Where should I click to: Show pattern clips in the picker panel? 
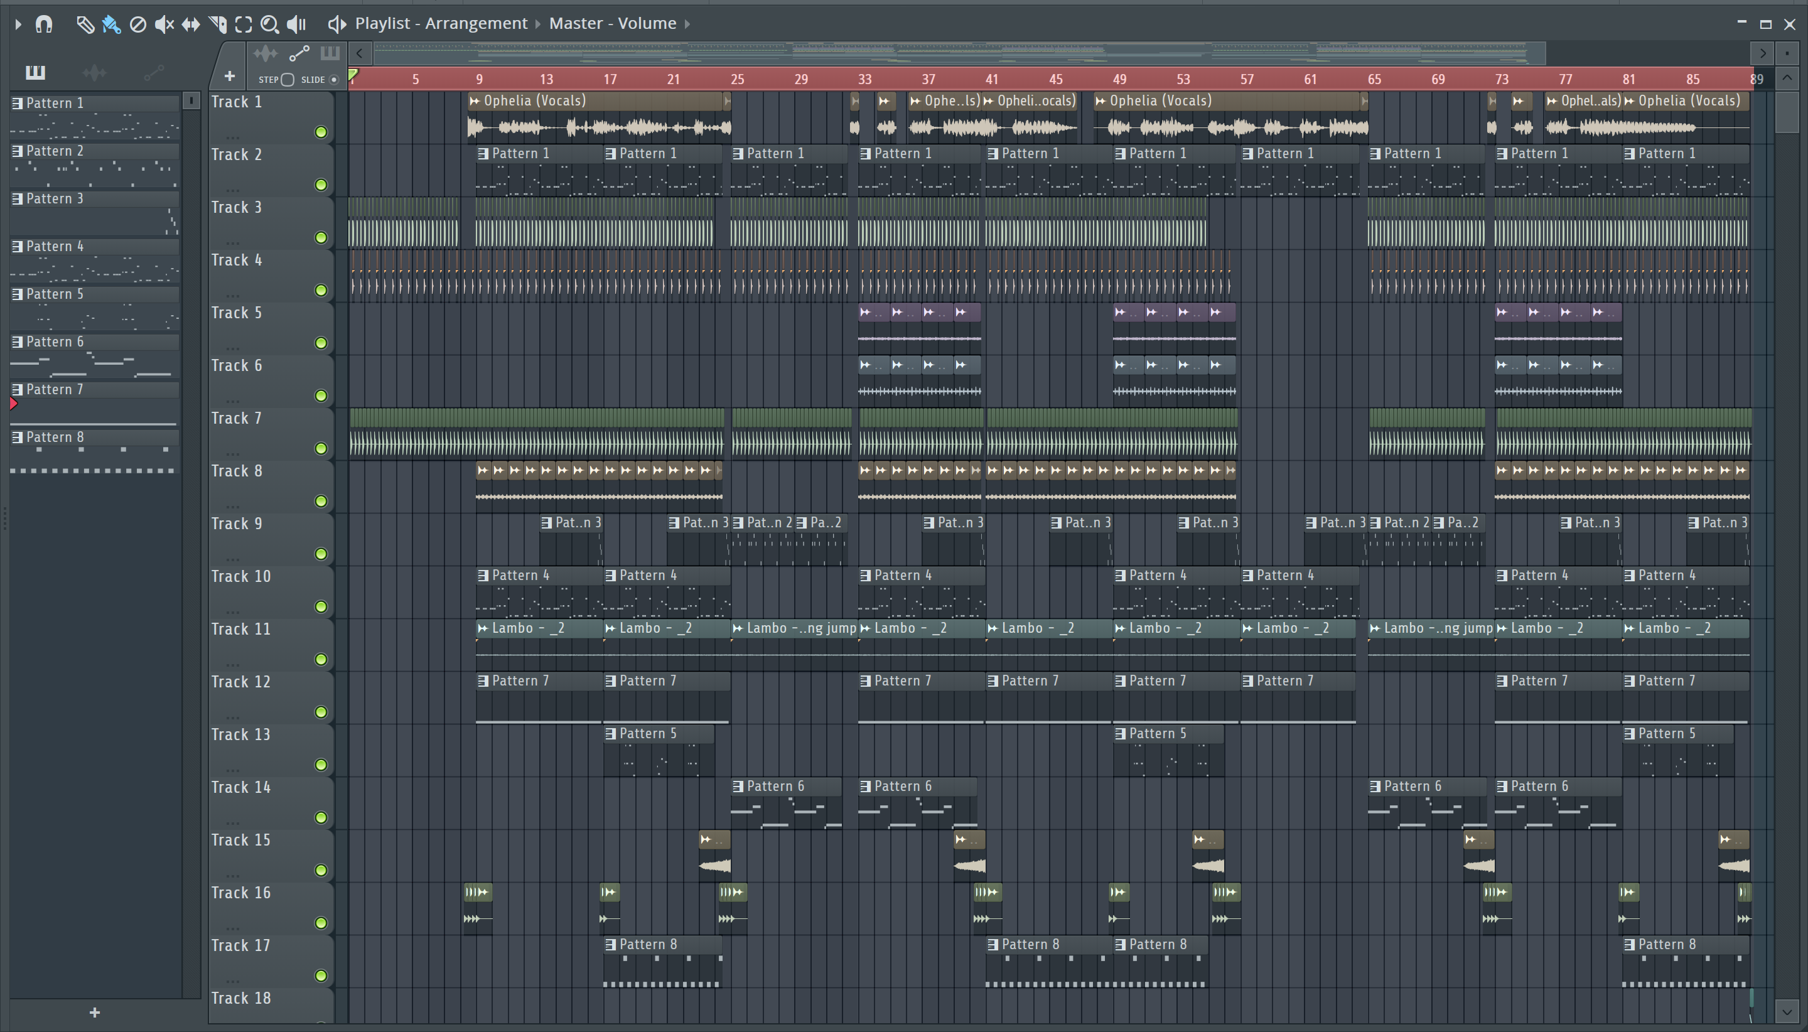[35, 72]
